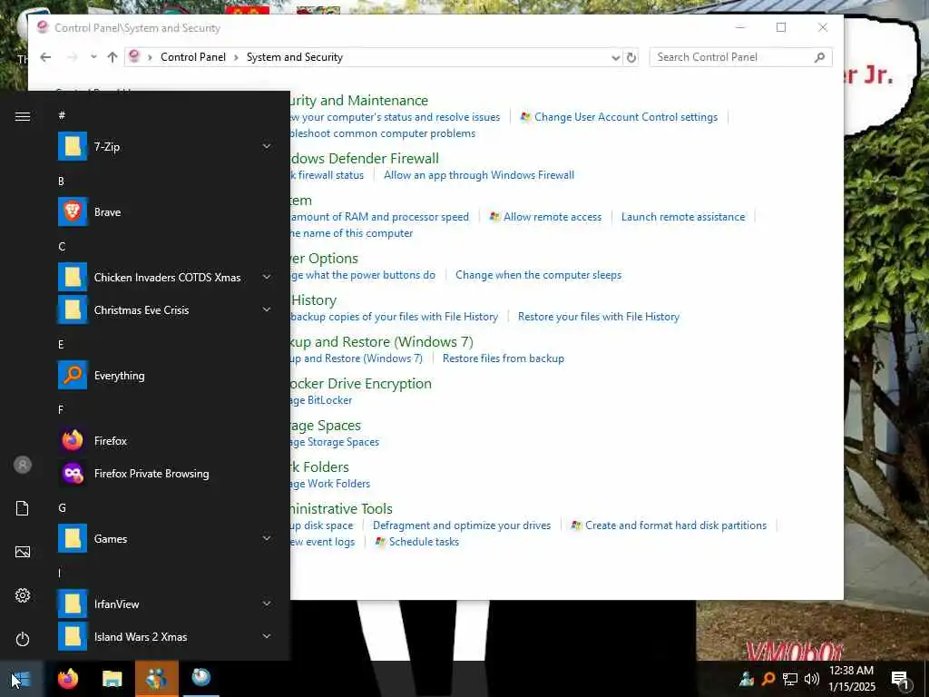Open Create and format hard disk partitions

coord(676,525)
